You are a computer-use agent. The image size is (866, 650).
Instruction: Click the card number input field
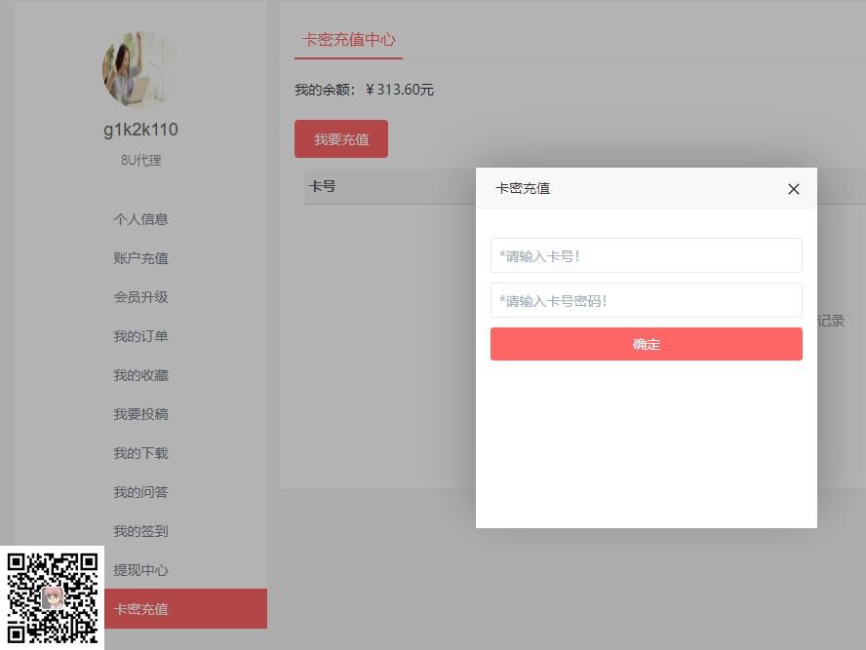click(646, 255)
